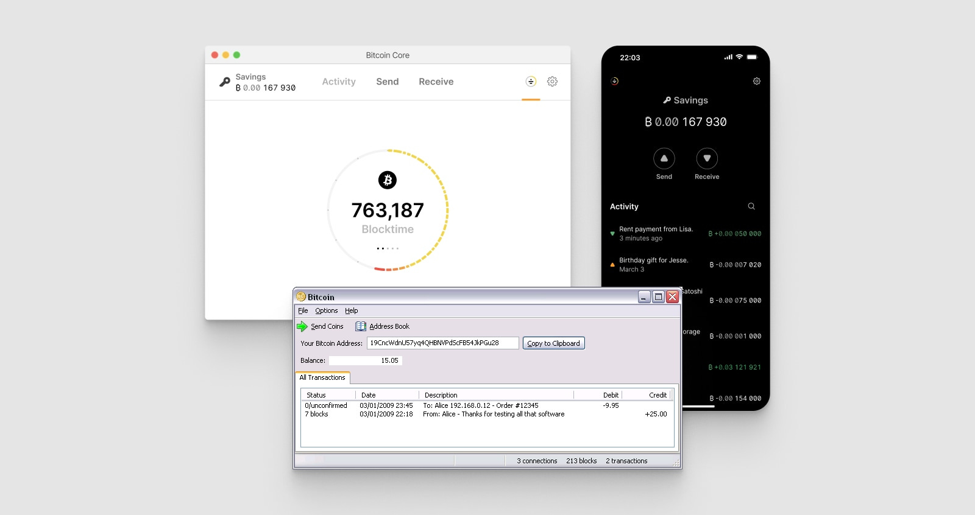975x515 pixels.
Task: Click the Address Book label
Action: point(389,326)
